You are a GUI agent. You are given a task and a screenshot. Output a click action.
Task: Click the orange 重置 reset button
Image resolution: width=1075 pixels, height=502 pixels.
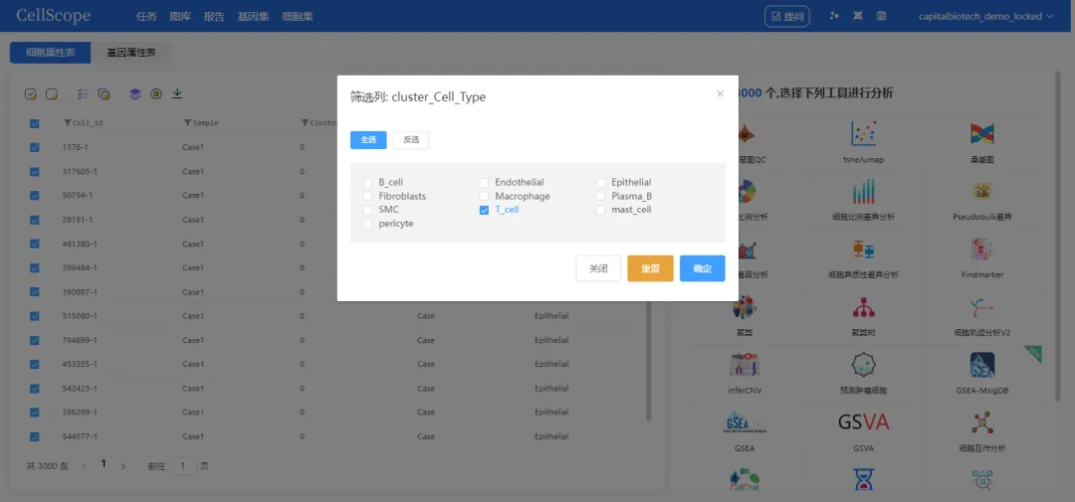click(650, 268)
